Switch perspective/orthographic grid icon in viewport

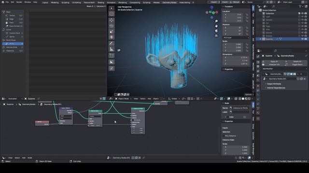point(216,36)
